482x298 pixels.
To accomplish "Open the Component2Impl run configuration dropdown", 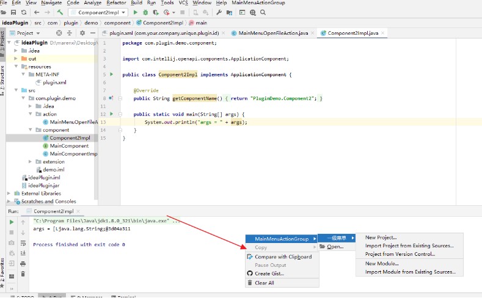I will 98,13.
